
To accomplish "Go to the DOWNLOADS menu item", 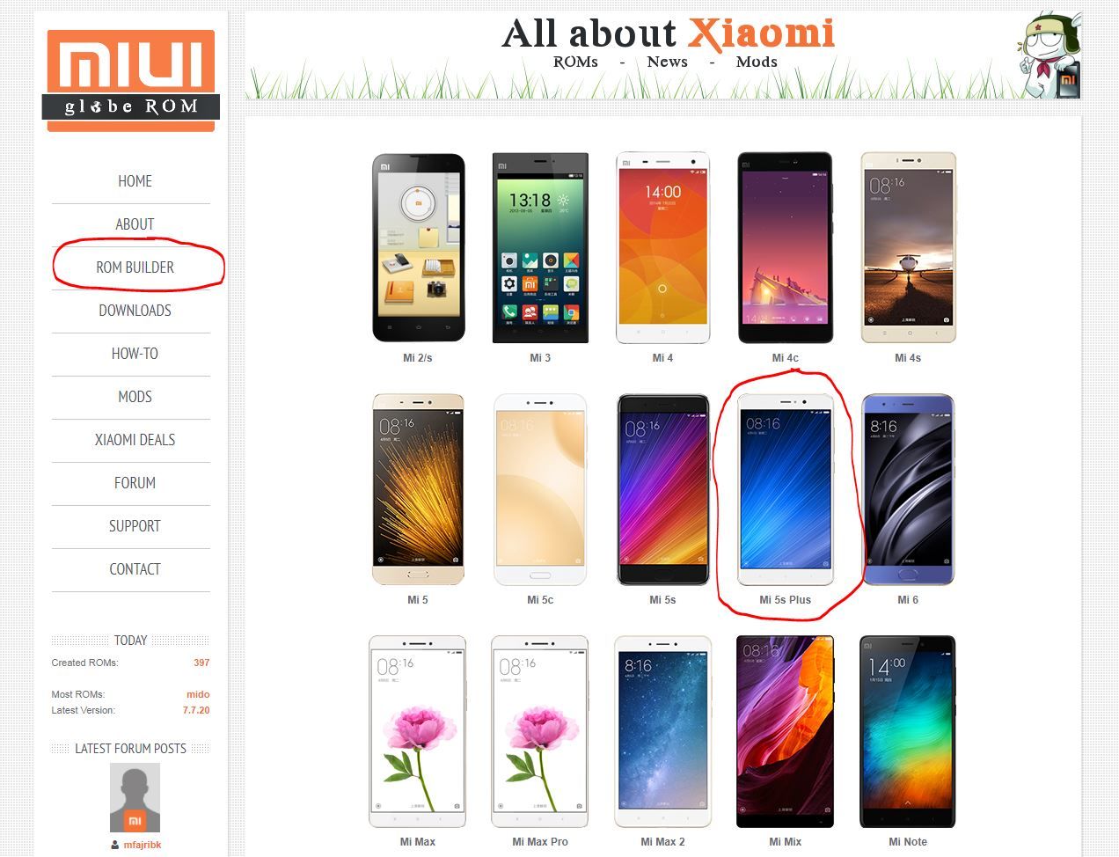I will (x=135, y=311).
